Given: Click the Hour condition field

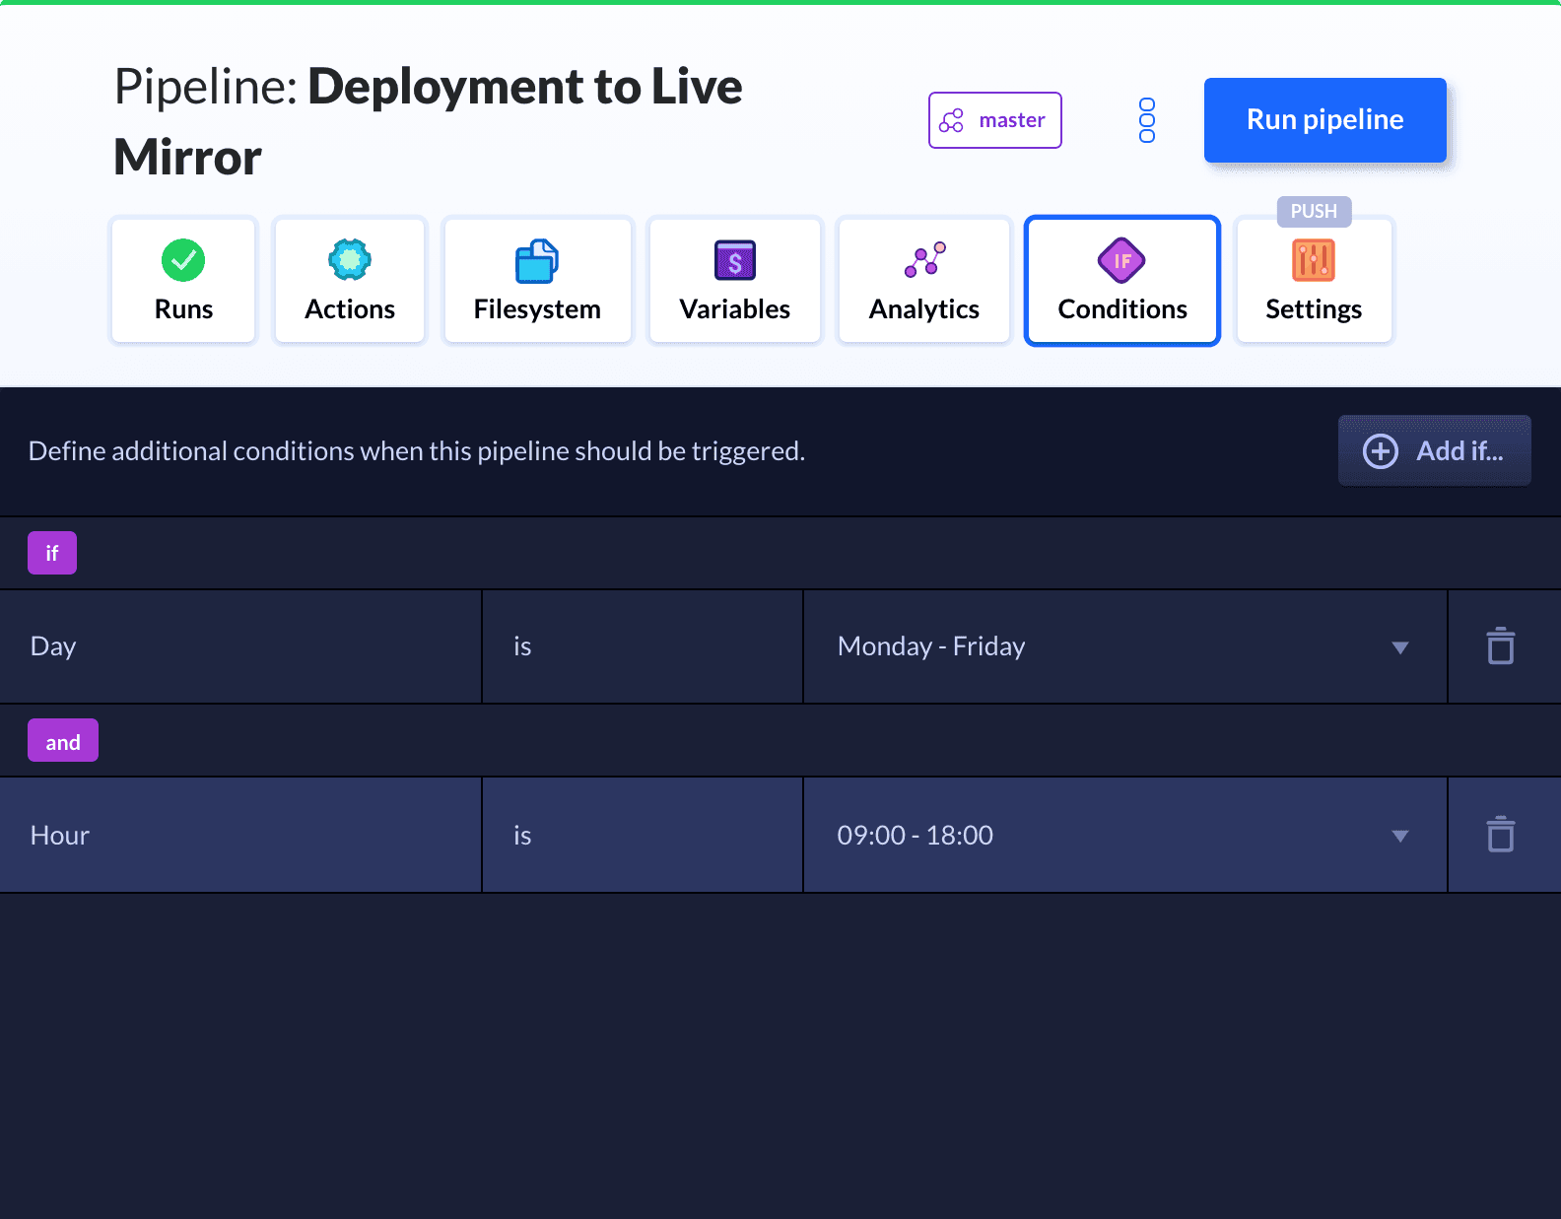Looking at the screenshot, I should tap(240, 836).
